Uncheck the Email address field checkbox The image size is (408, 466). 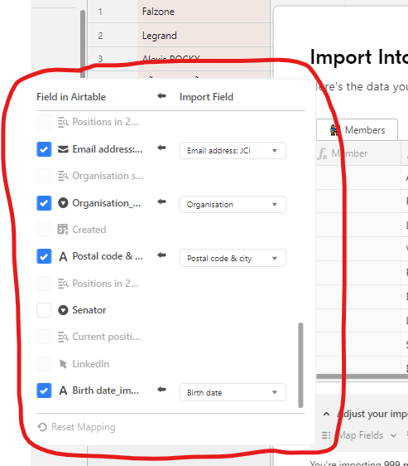[x=44, y=149]
